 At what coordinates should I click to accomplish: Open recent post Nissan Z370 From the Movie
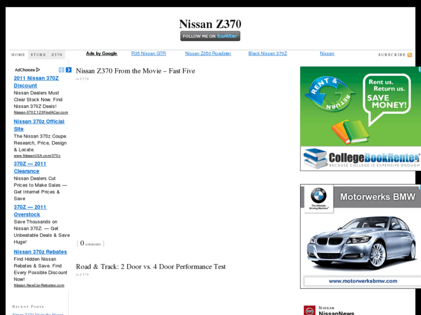(x=38, y=314)
